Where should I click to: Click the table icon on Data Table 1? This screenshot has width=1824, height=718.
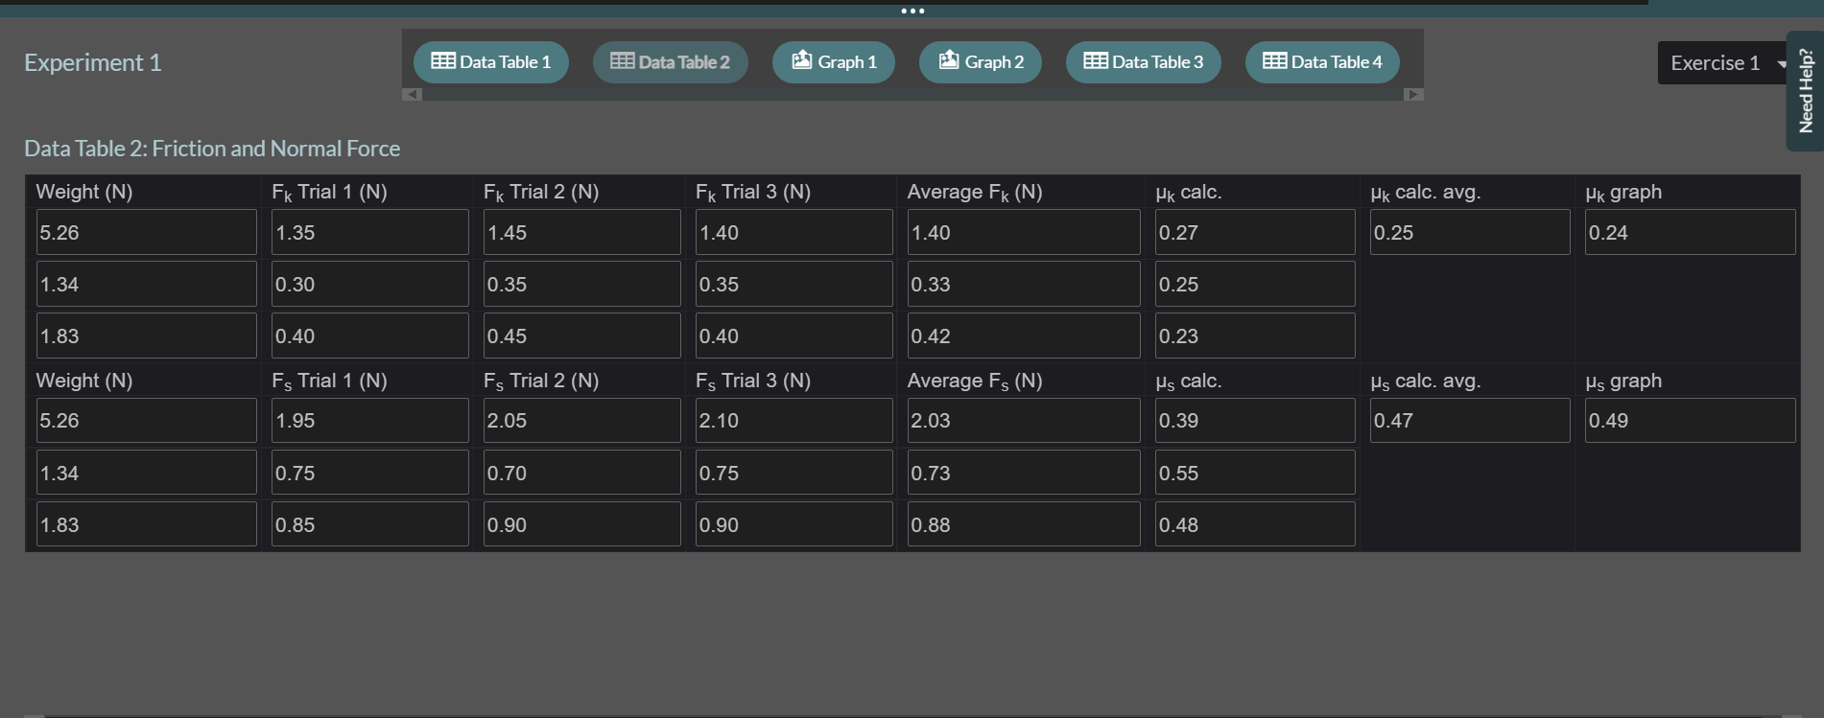443,61
